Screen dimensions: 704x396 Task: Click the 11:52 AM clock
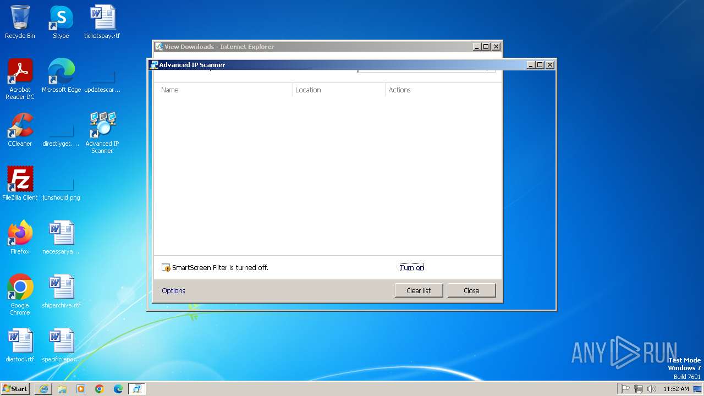676,389
